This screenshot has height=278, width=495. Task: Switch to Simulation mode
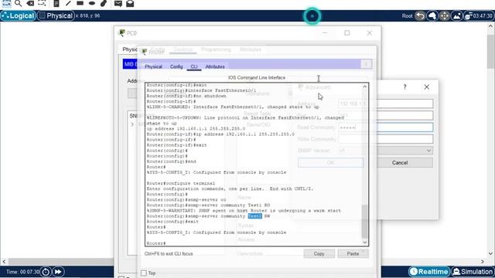(x=473, y=271)
